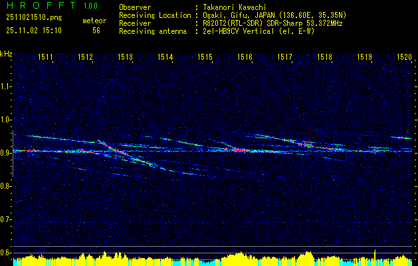Screen dimensions: 418x266
Task: Click the short red echo trace right of 1520
Action: pos(401,138)
